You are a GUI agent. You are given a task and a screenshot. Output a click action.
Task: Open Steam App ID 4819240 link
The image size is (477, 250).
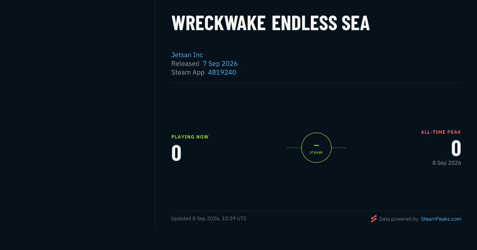(222, 72)
